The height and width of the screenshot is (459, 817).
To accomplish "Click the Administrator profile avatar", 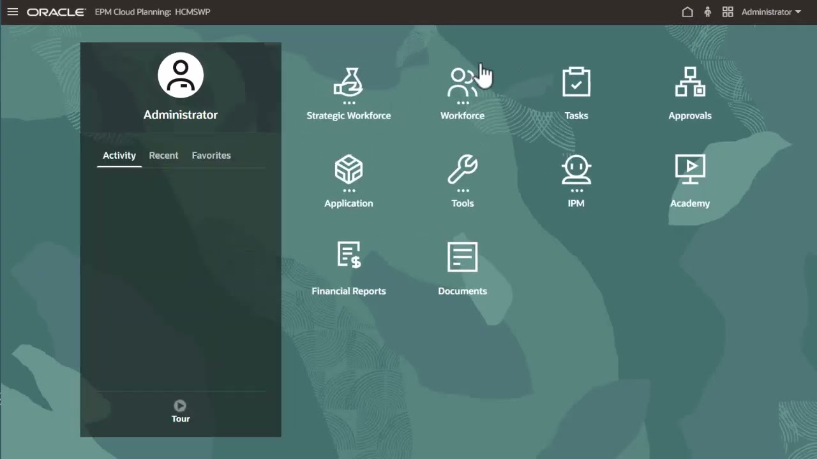I will click(181, 75).
